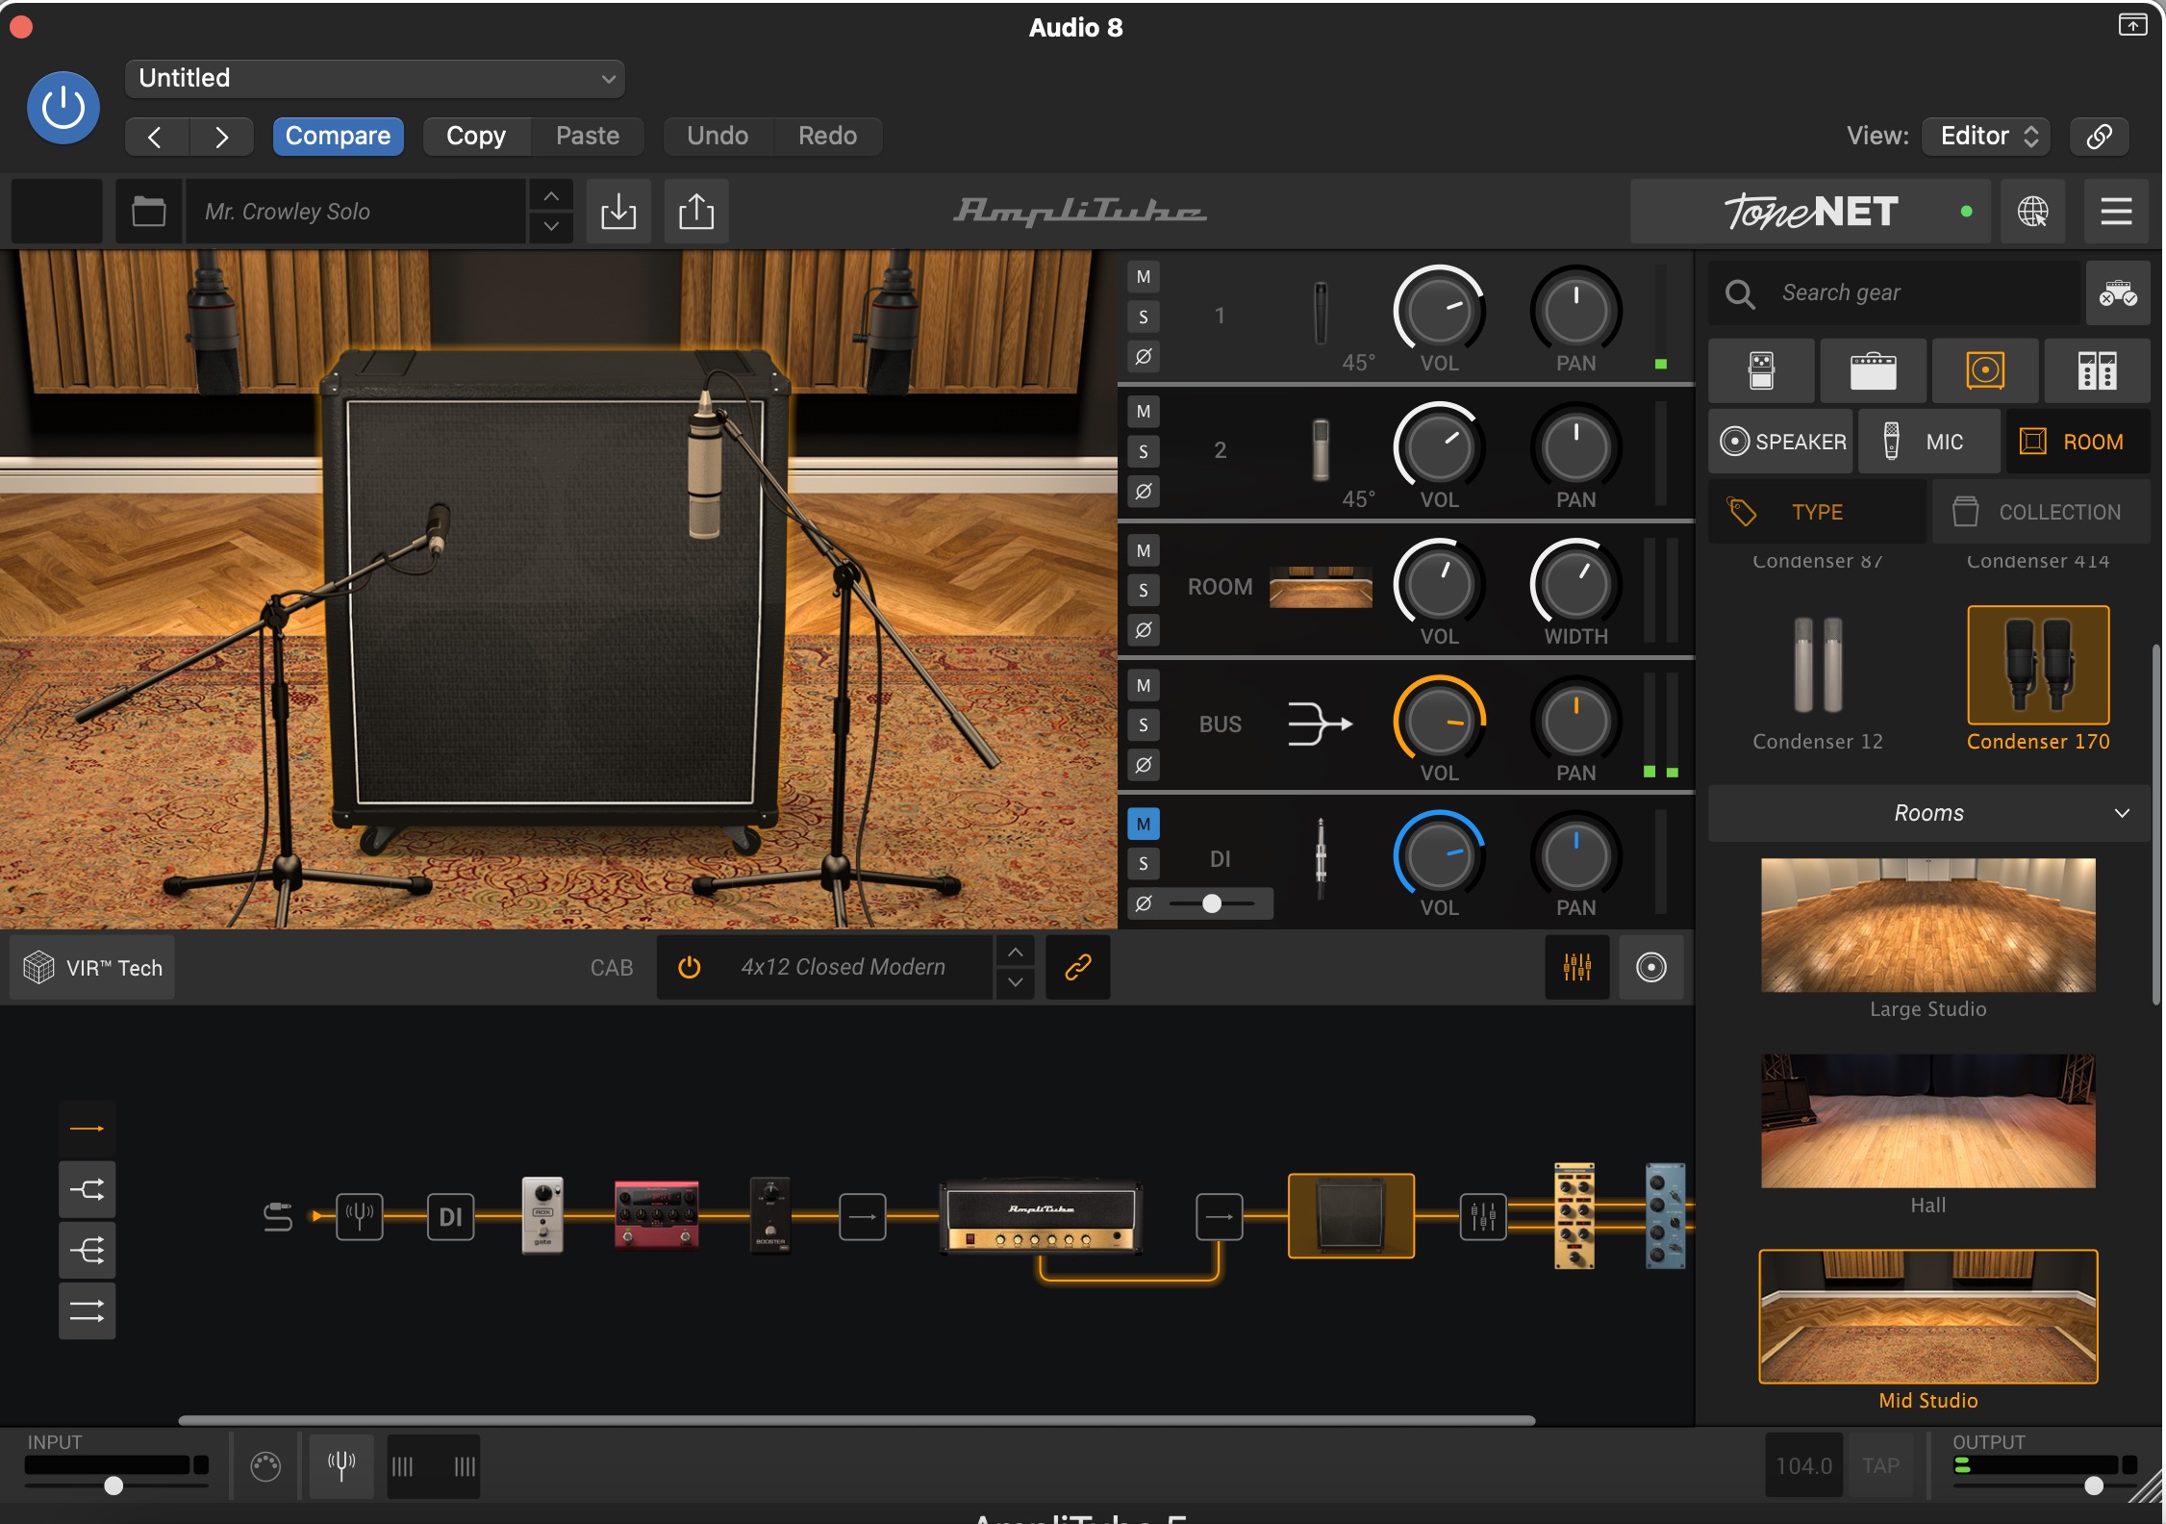Open the cab mixer sliders view
Viewport: 2166px width, 1524px height.
[1577, 967]
